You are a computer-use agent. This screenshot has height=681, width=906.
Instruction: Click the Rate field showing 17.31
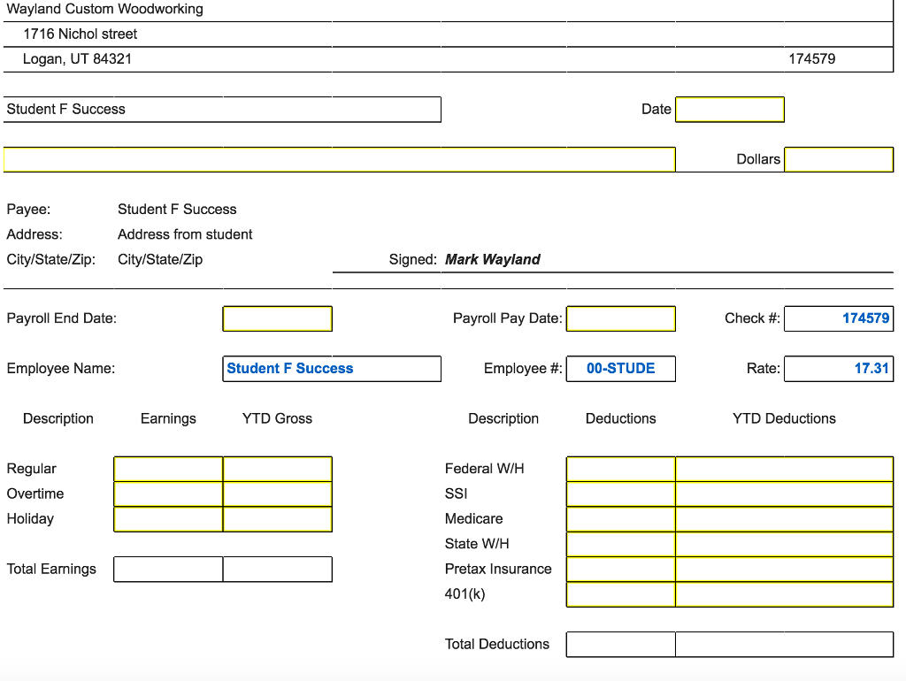838,369
